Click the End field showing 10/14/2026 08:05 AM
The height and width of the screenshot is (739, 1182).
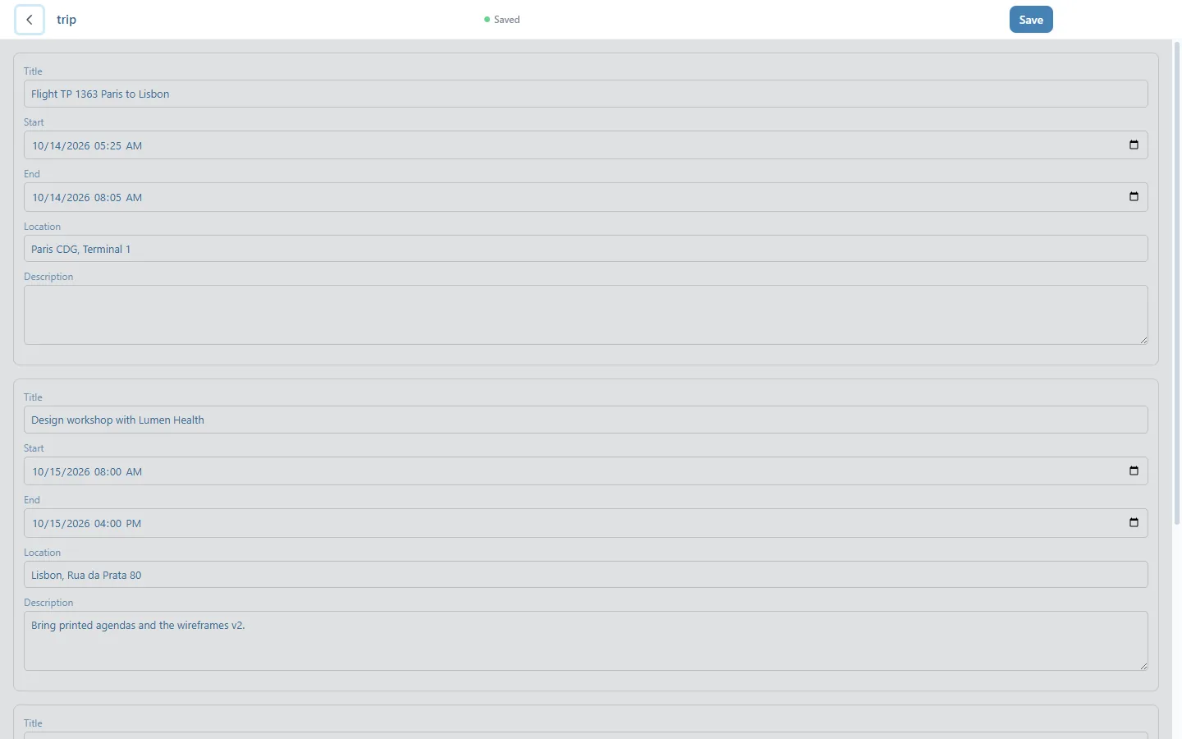586,197
